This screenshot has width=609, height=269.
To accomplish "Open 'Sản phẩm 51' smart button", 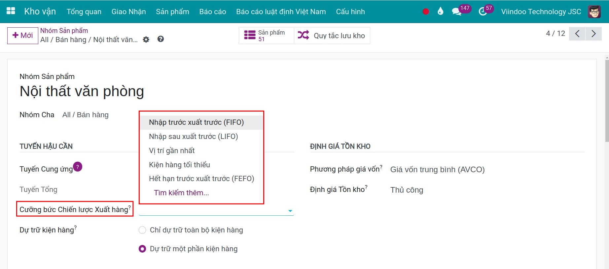I will coord(266,36).
